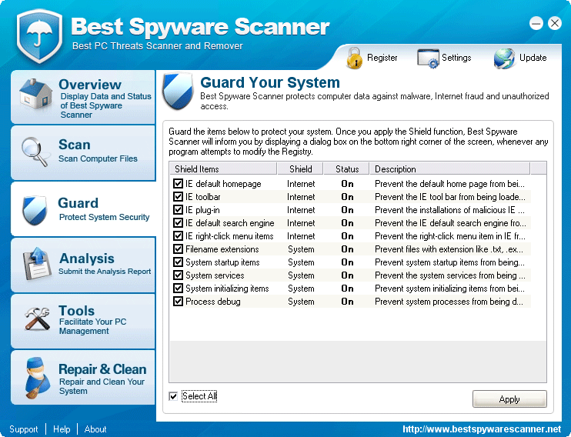Toggle the Filename extensions checkbox
The image size is (571, 437).
pos(178,249)
